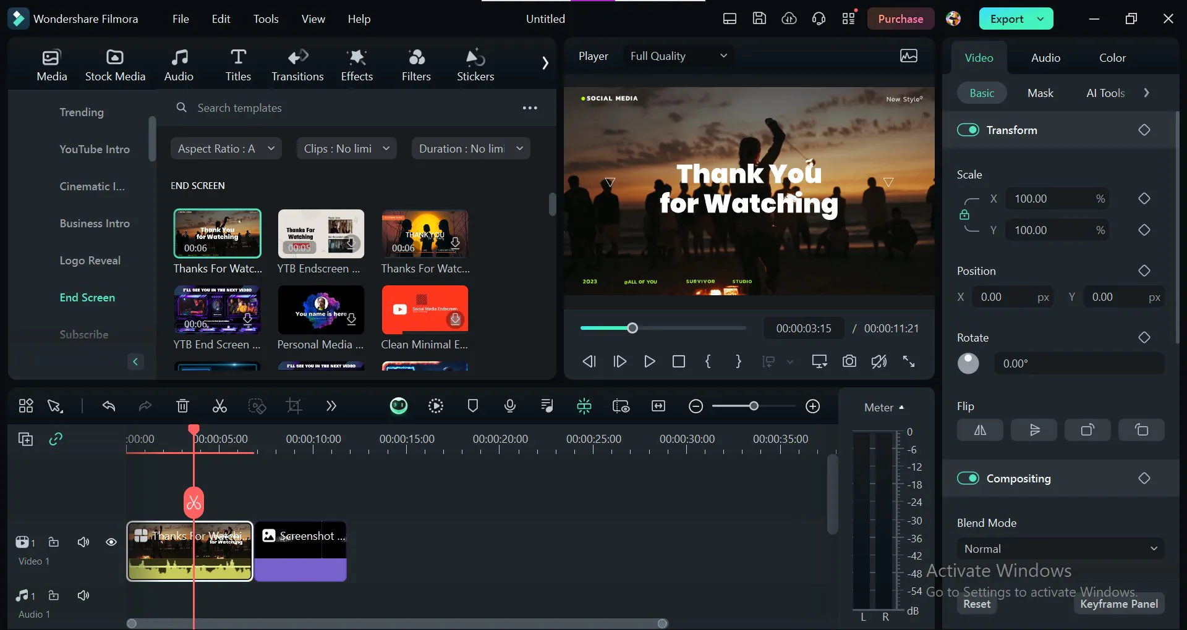
Task: Select the YouTube Intro category
Action: pos(95,149)
